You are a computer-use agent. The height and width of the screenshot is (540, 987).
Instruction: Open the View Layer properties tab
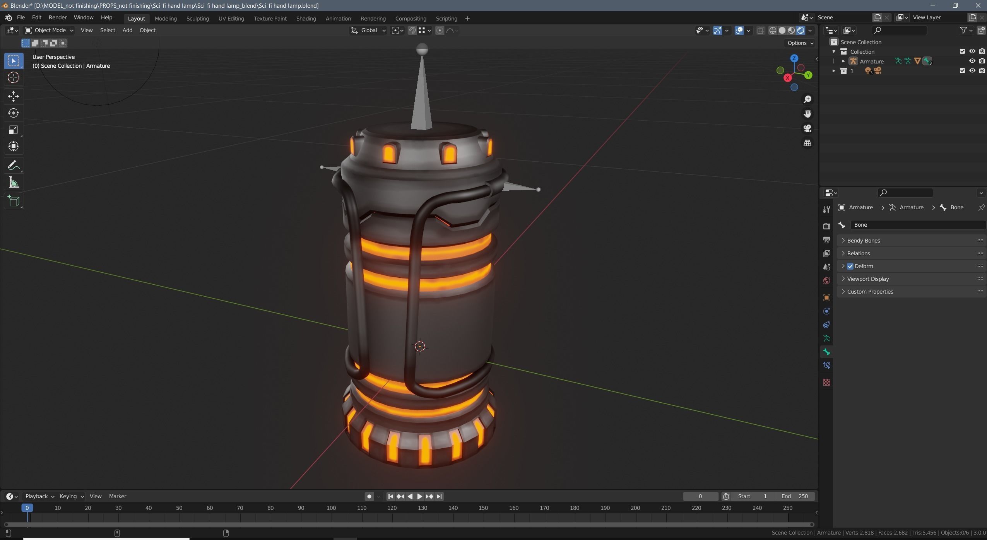tap(826, 253)
